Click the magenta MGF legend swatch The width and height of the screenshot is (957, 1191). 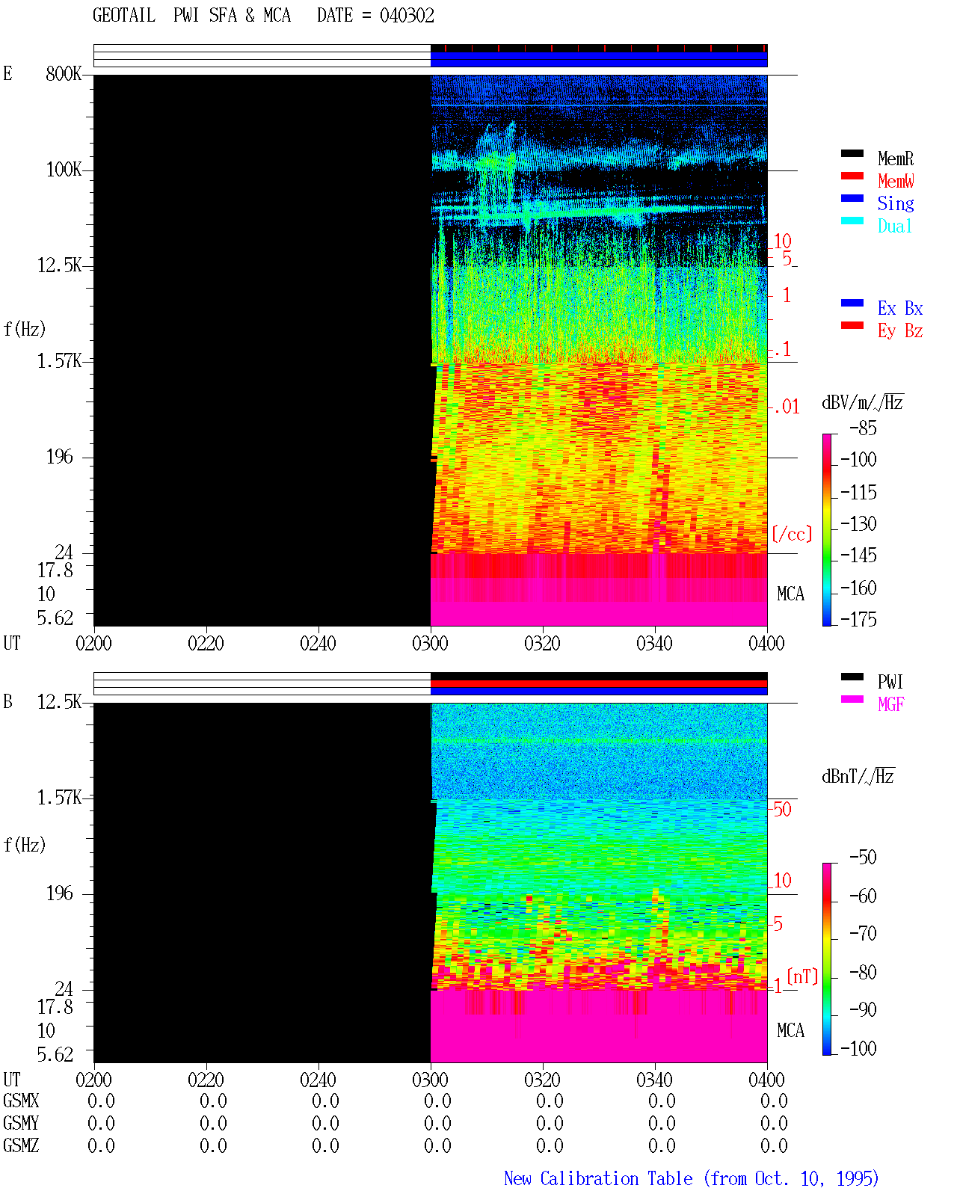852,700
